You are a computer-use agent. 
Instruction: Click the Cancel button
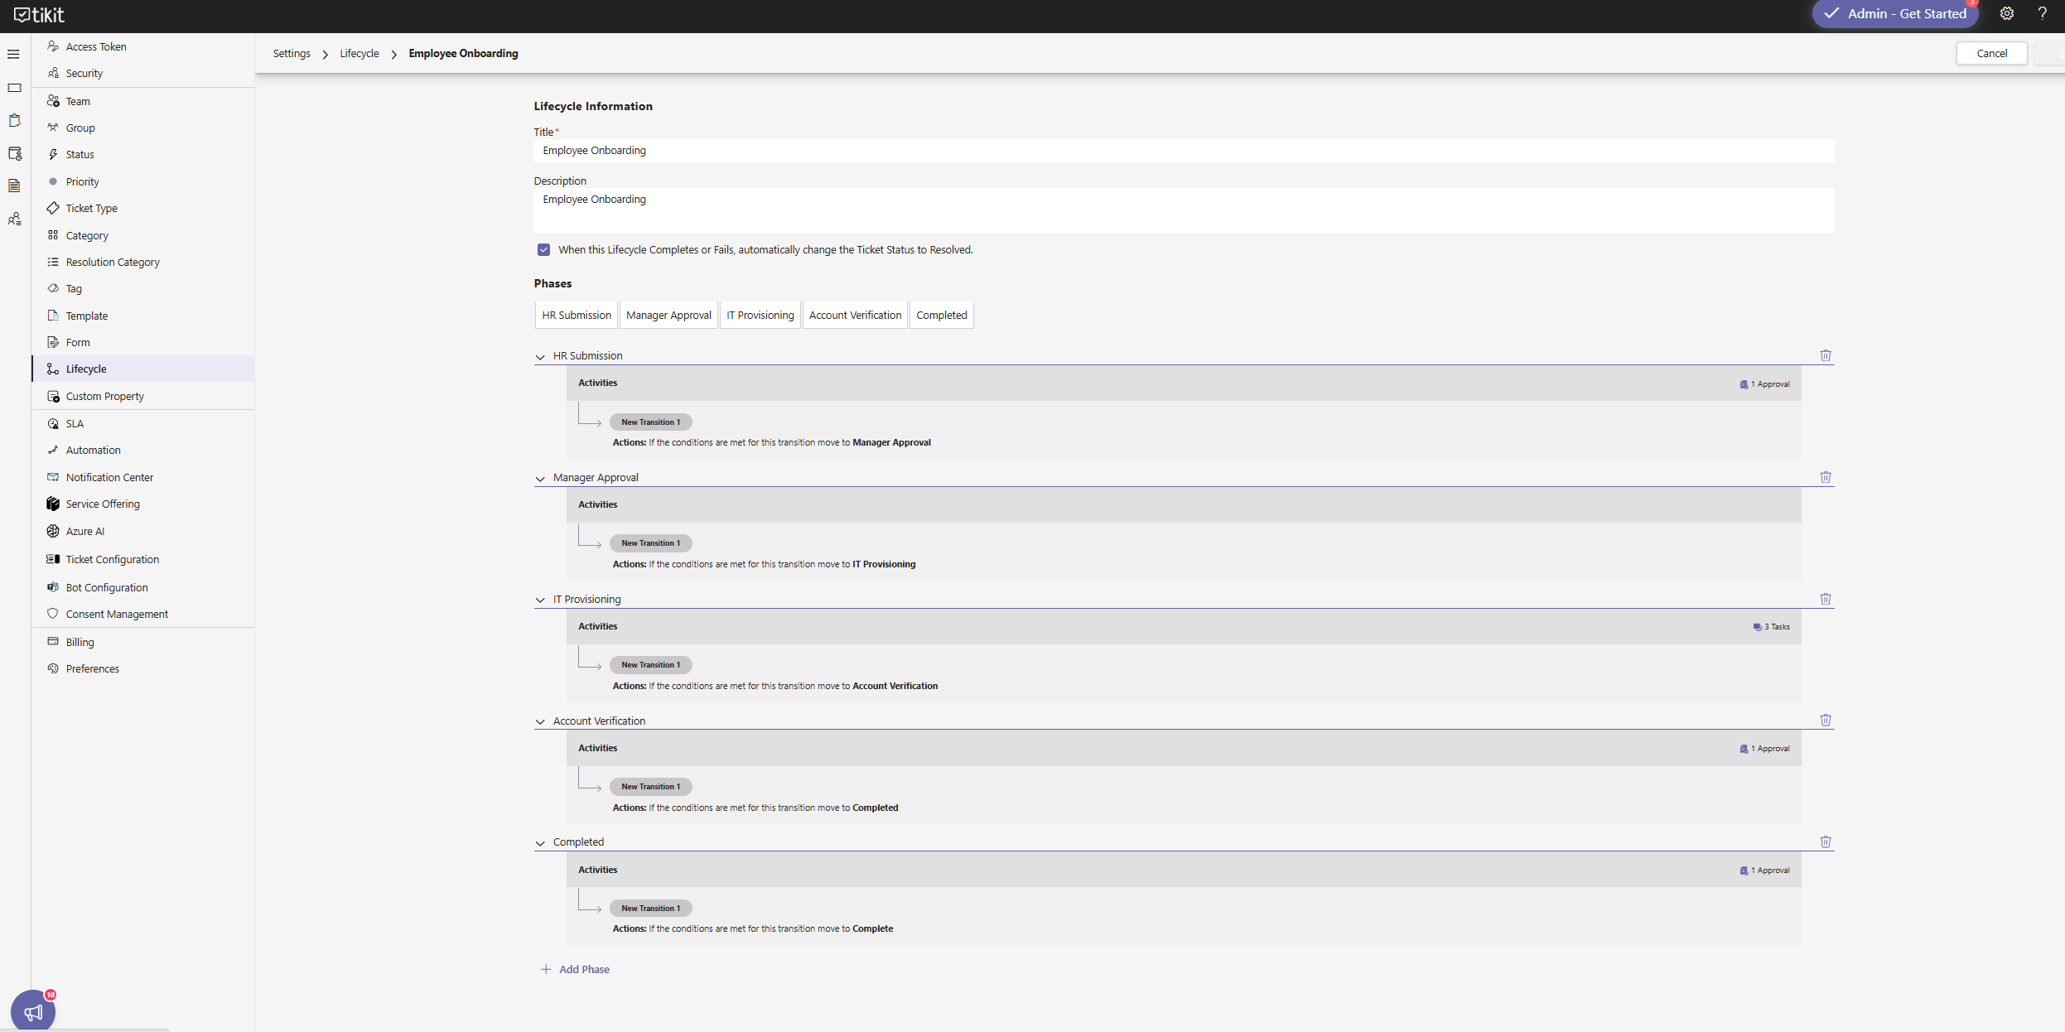pos(1991,53)
